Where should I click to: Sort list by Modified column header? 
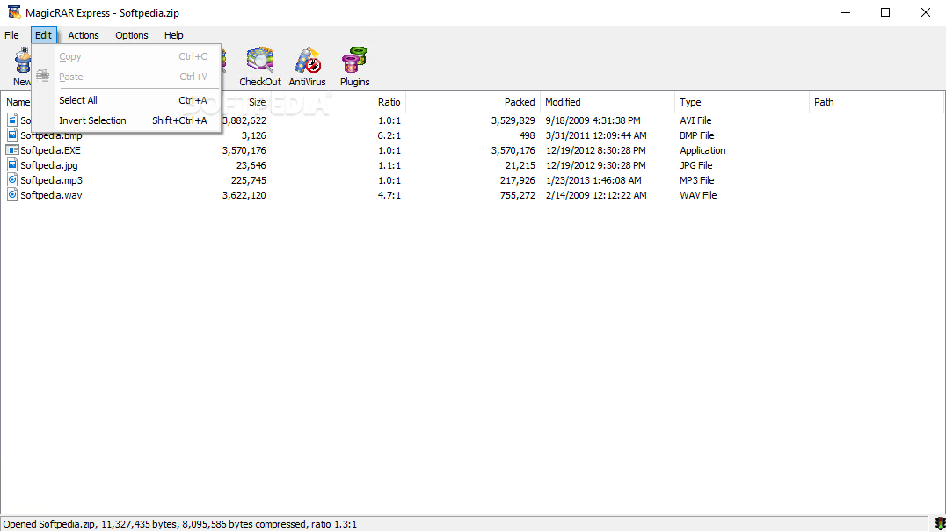click(x=563, y=102)
